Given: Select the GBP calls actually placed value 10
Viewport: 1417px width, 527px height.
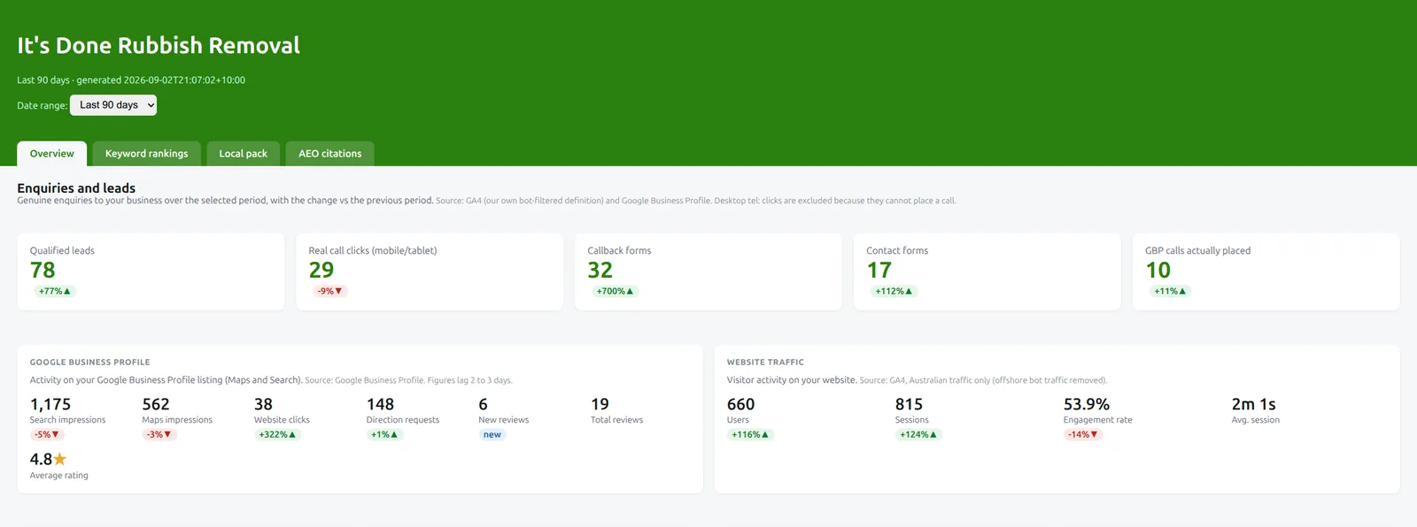Looking at the screenshot, I should [x=1158, y=270].
